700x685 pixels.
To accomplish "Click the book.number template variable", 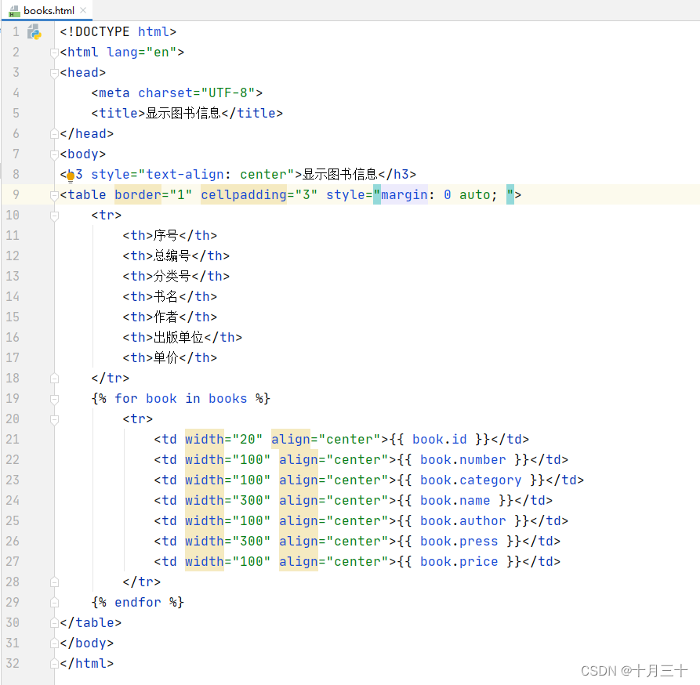I will coord(463,459).
